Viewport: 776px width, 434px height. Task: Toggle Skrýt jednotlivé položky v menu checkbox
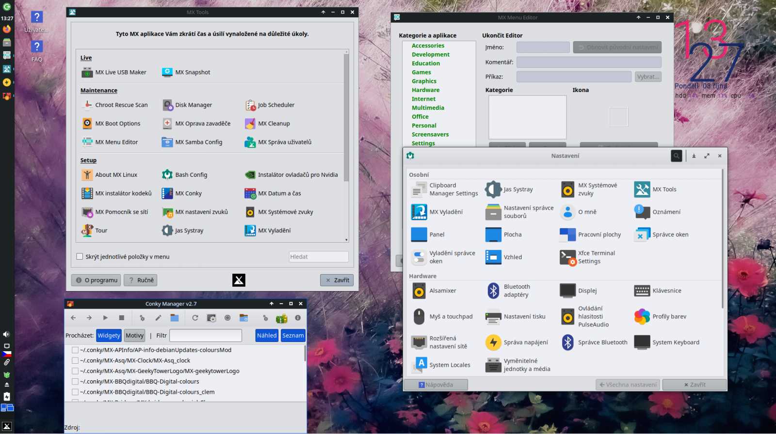click(80, 257)
